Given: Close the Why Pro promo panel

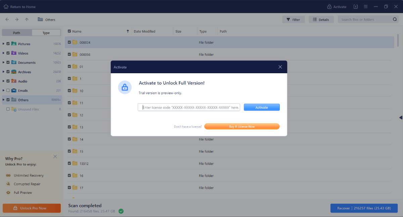Looking at the screenshot, I should [x=55, y=157].
